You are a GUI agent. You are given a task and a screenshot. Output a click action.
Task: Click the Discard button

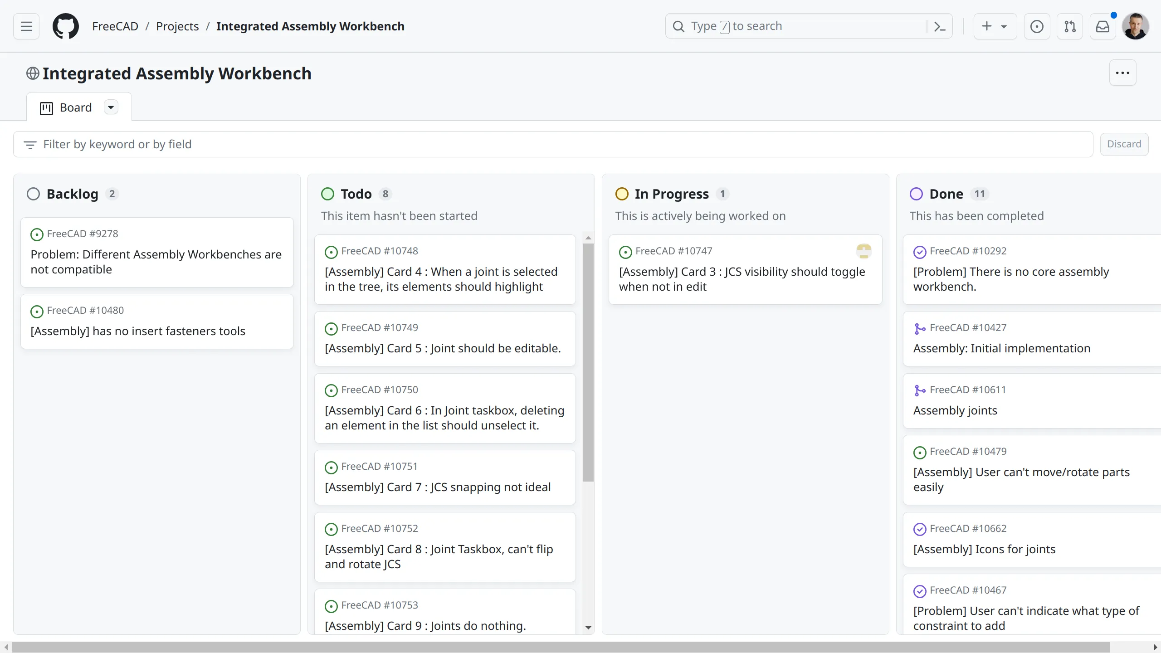point(1124,143)
